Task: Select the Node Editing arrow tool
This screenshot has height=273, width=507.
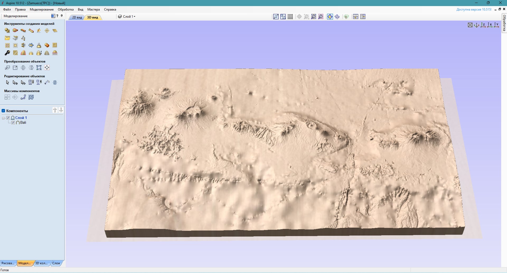Action: [15, 82]
